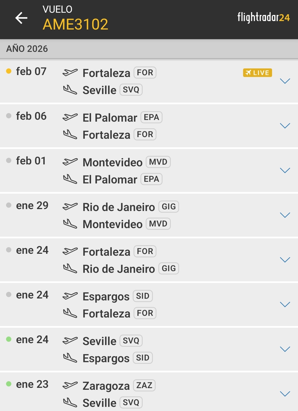Tap the MVD code on feb 01 departure

point(158,162)
